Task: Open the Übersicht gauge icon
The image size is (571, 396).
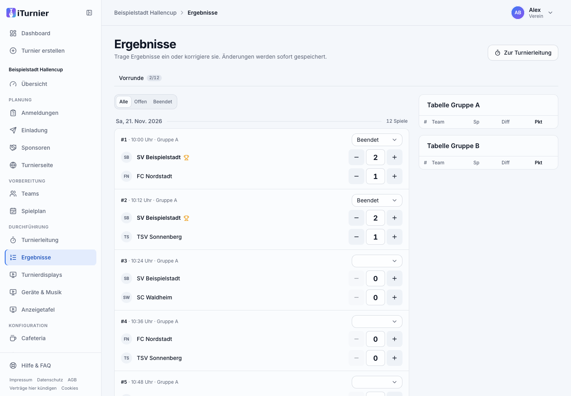Action: [13, 84]
